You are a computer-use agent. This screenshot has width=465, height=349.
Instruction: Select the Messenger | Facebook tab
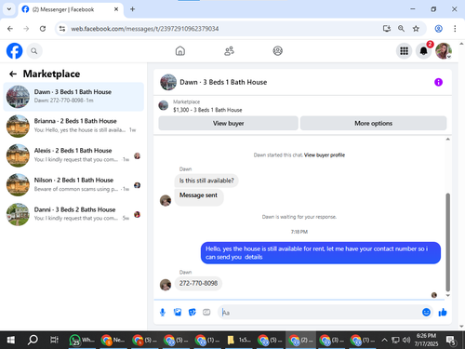click(x=71, y=9)
